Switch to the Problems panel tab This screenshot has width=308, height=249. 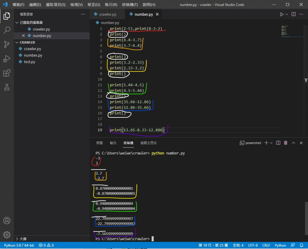click(100, 143)
